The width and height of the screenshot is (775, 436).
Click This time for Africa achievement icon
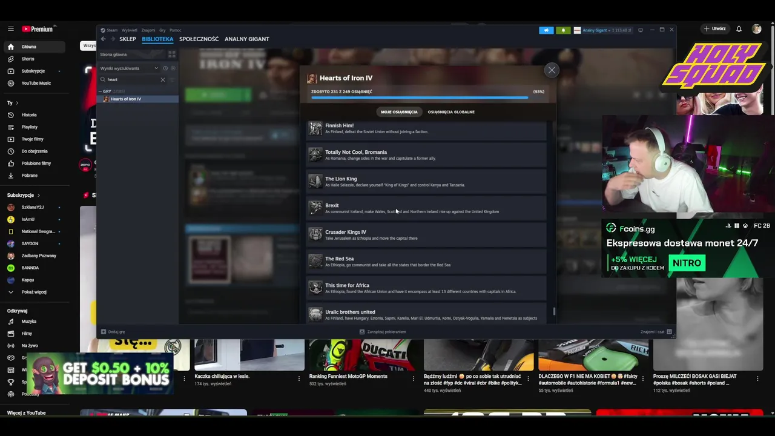315,288
